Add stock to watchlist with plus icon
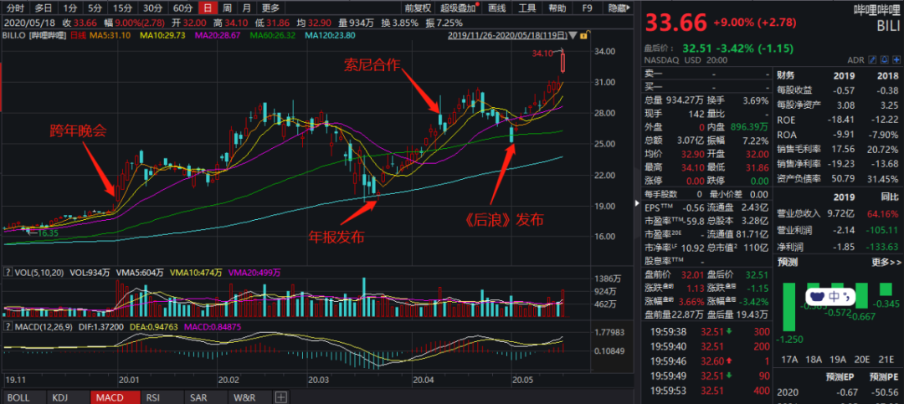This screenshot has width=904, height=404. coord(896,59)
